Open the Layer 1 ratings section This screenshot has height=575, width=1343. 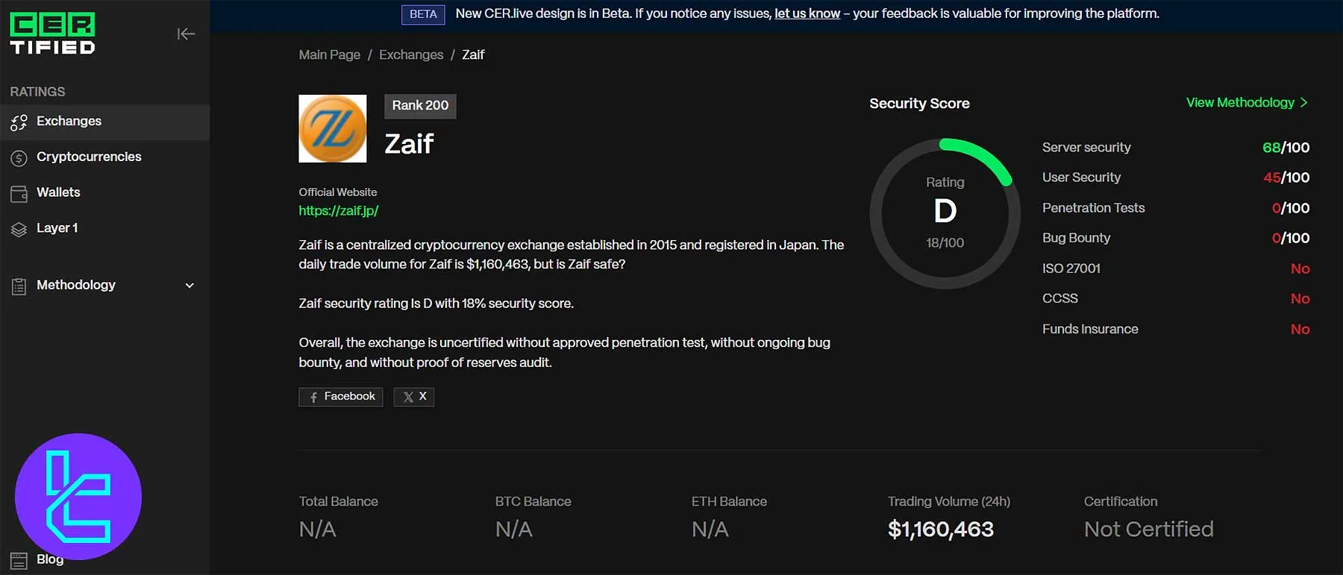104,228
